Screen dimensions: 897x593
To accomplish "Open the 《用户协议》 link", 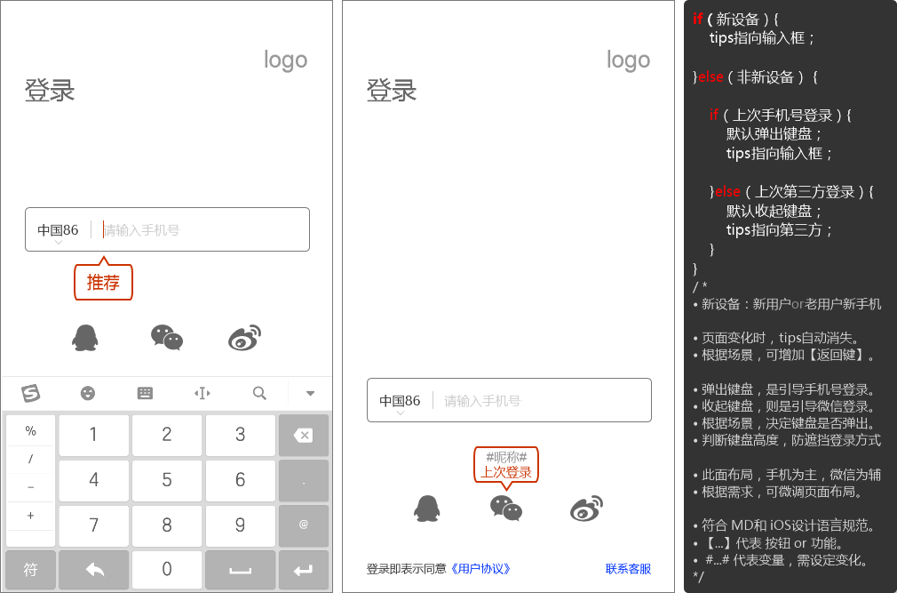I will coord(480,569).
